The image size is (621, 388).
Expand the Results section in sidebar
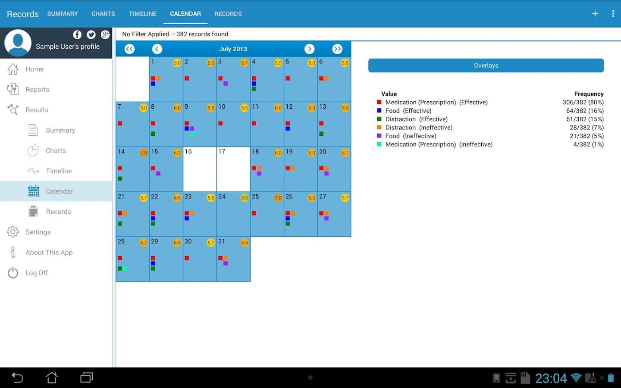[x=37, y=110]
